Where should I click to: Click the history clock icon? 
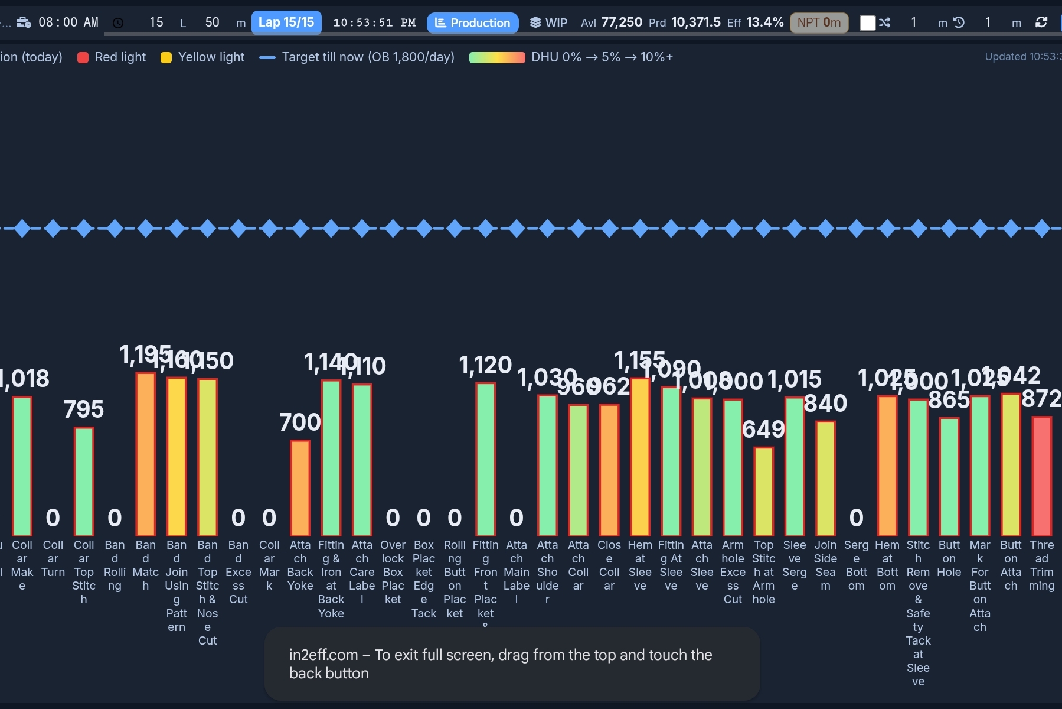959,22
